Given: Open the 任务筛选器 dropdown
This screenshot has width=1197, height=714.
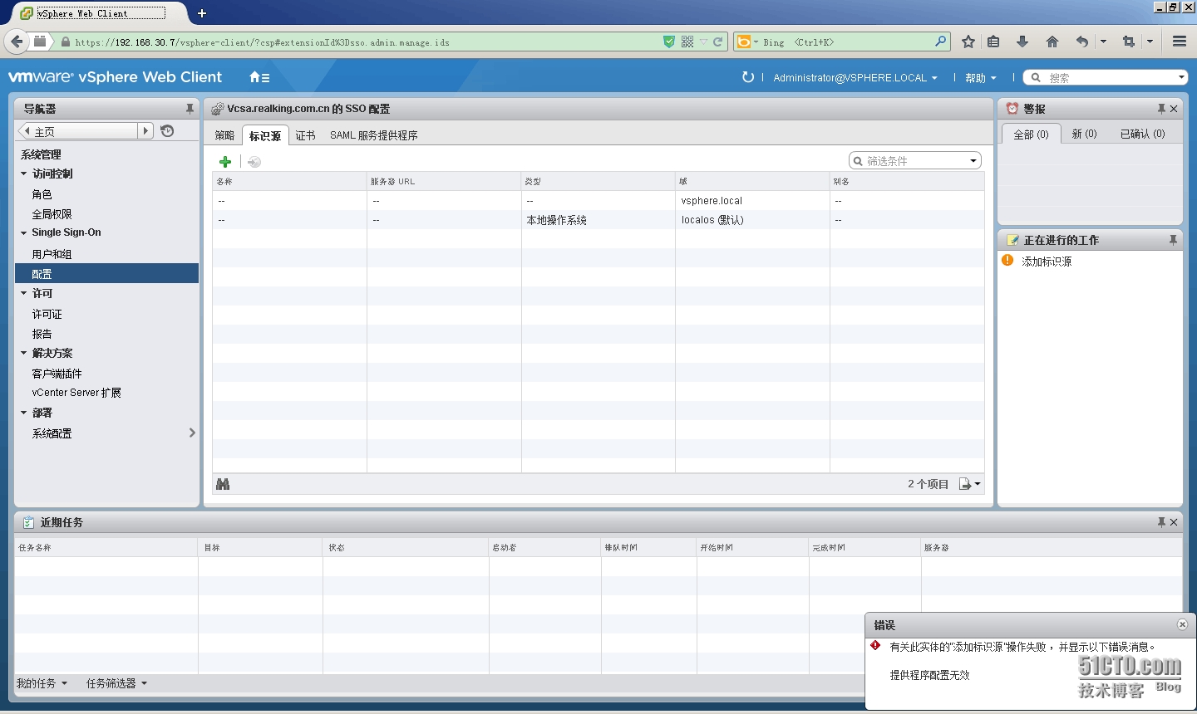Looking at the screenshot, I should tap(116, 683).
